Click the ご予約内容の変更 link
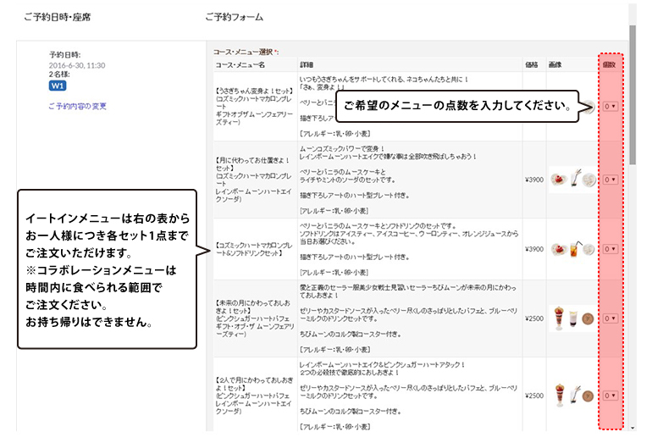The image size is (652, 443). 77,106
